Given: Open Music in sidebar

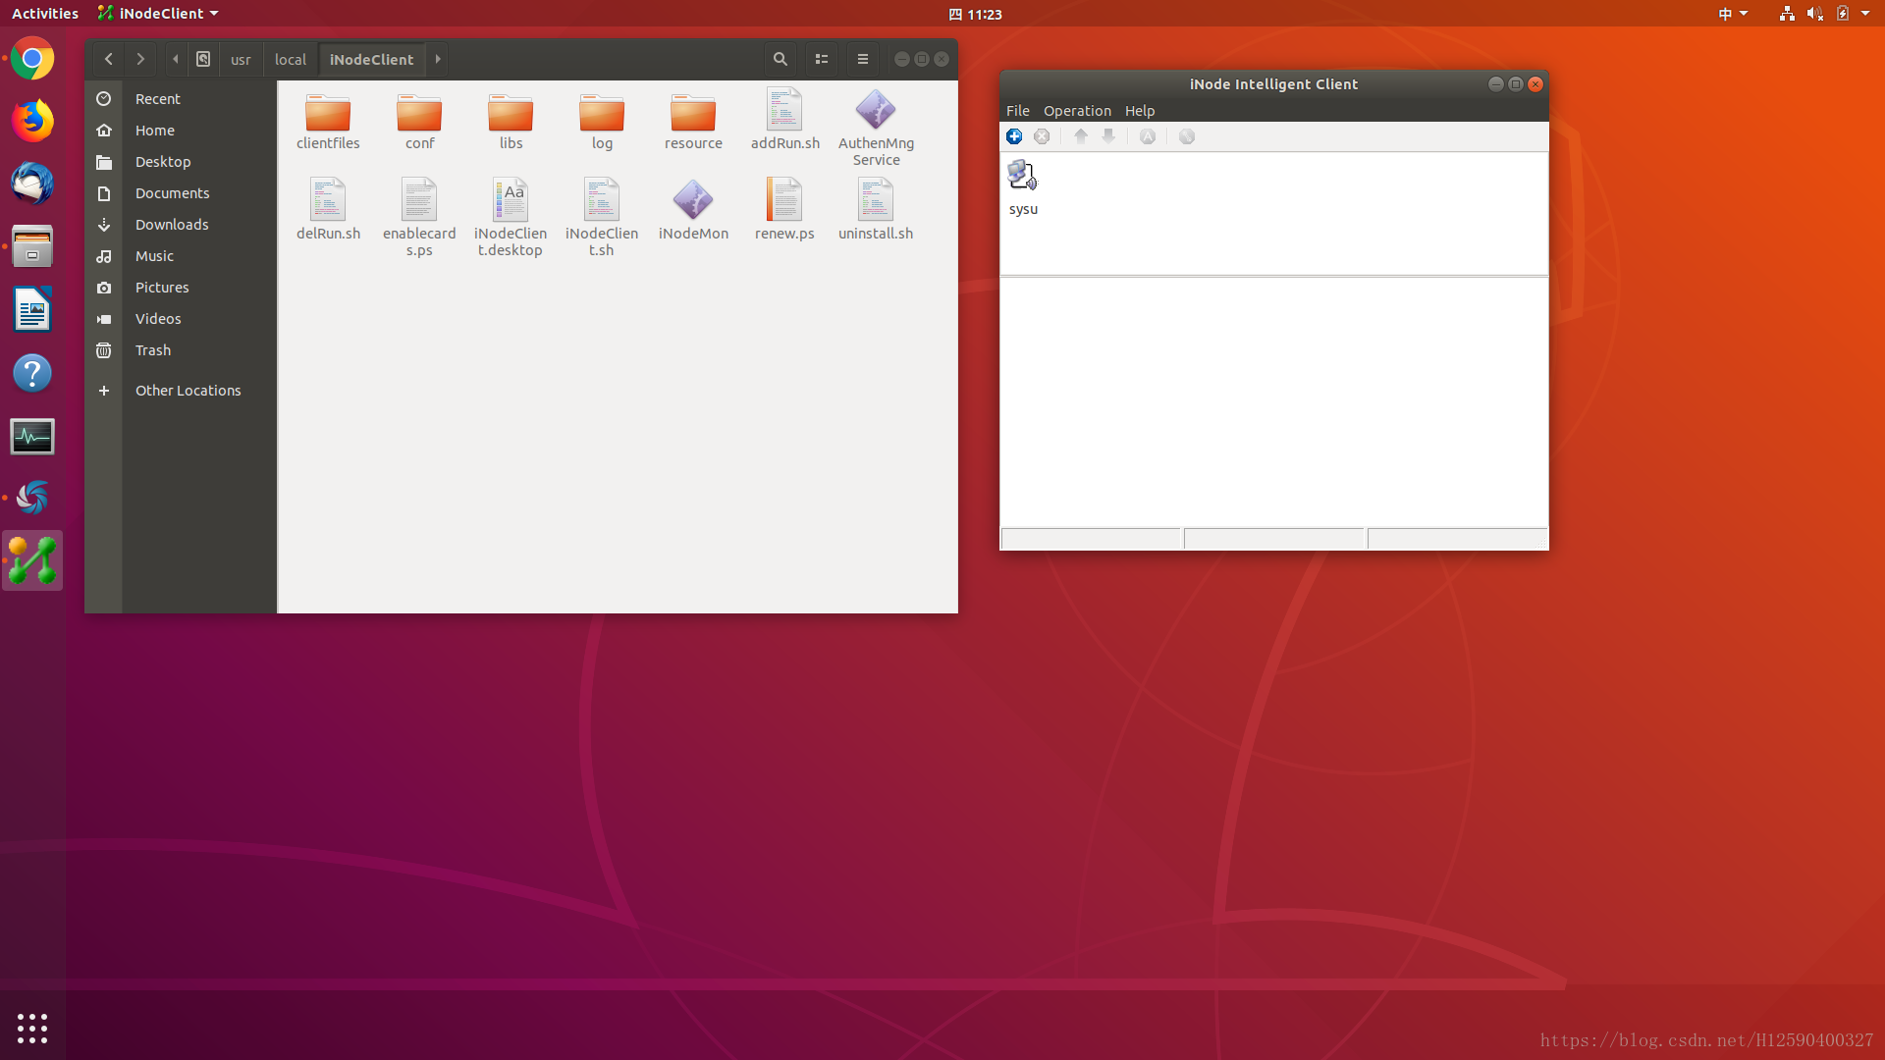Looking at the screenshot, I should tap(181, 256).
